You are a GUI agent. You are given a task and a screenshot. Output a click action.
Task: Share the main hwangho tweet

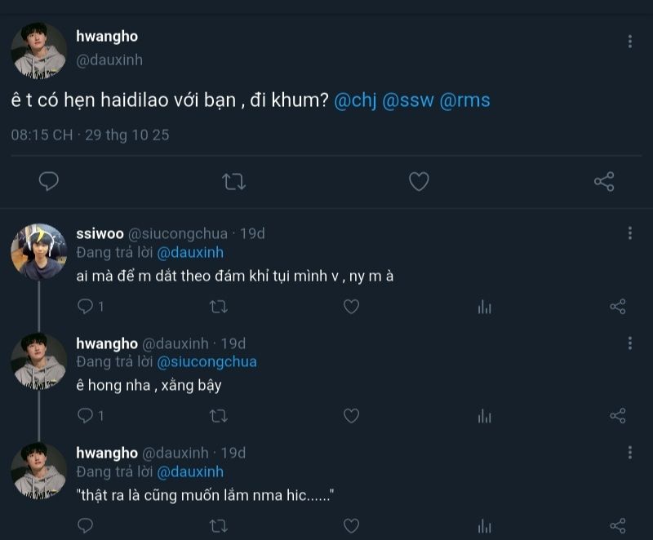point(604,181)
